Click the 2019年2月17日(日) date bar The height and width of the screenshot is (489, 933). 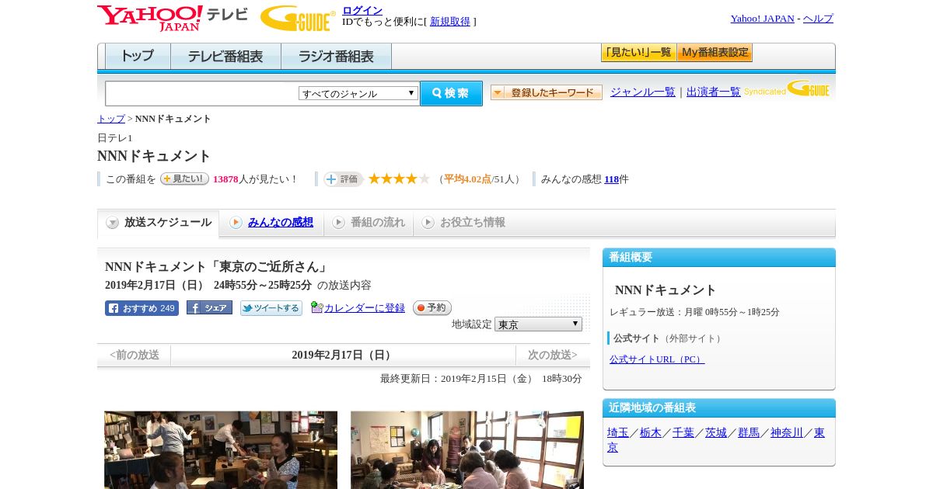[343, 355]
